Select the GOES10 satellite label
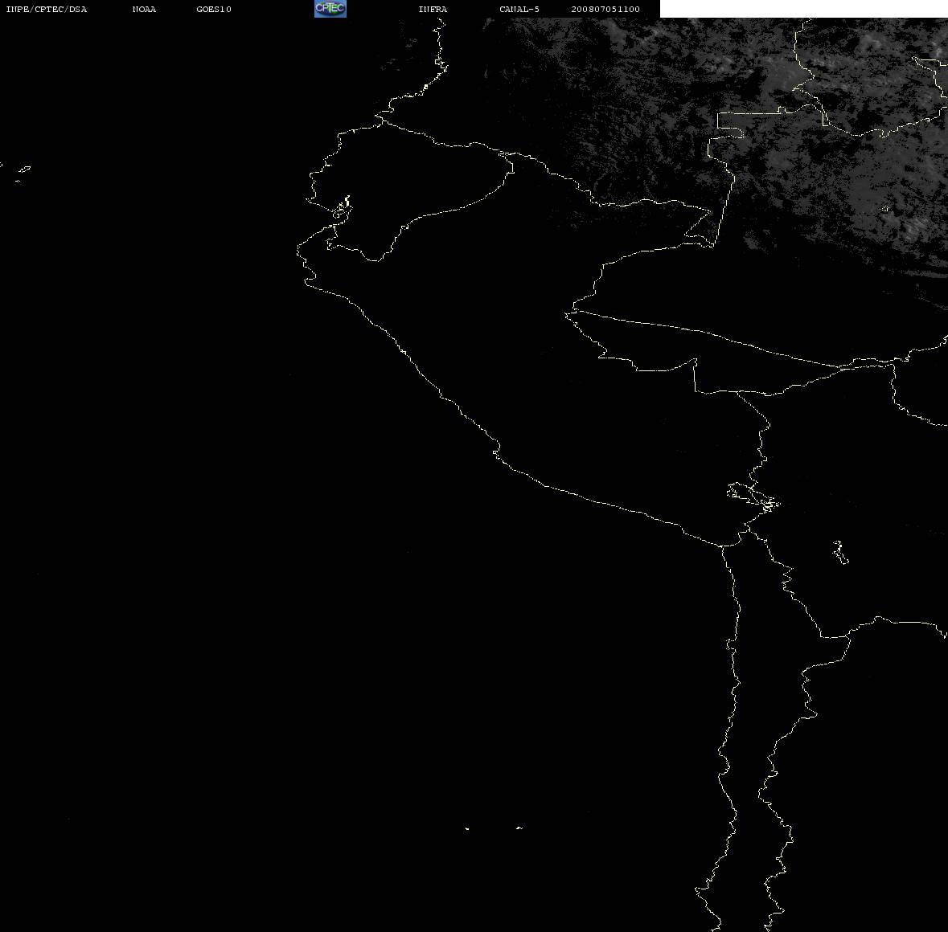Image resolution: width=948 pixels, height=932 pixels. (x=214, y=9)
